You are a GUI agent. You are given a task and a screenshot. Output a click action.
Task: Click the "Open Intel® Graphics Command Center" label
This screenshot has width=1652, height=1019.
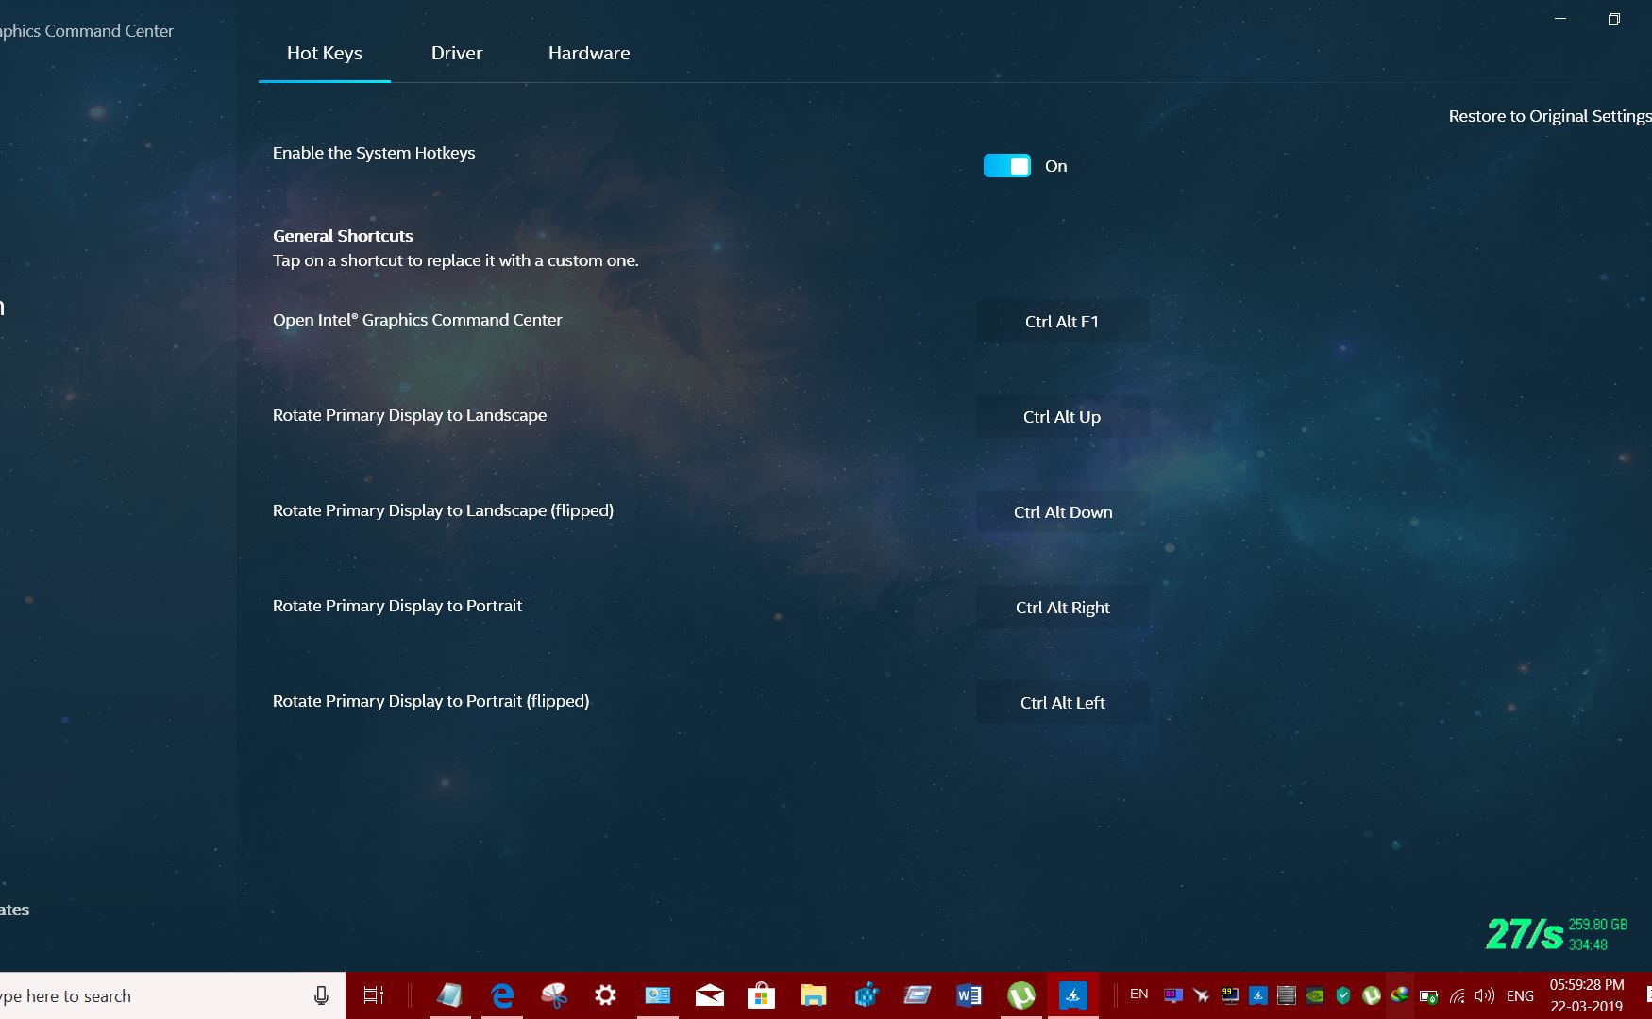(x=417, y=320)
